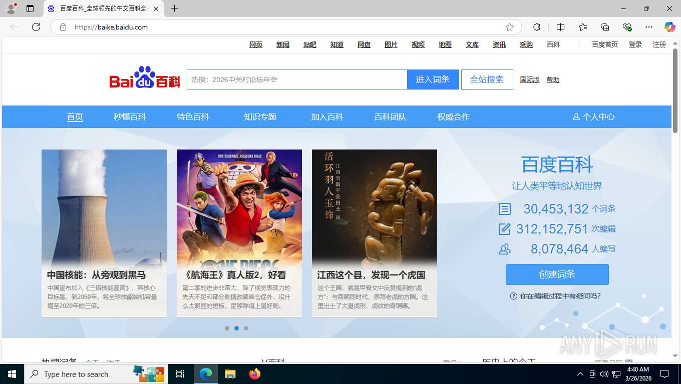
Task: Open the Extensions puzzle icon
Action: 536,27
